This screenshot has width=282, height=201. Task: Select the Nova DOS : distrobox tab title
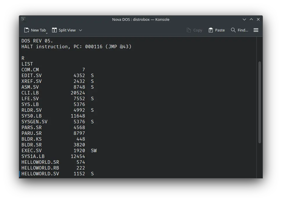coord(141,19)
